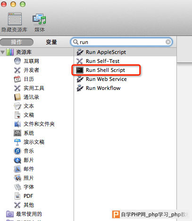Select the 邮件 mail stamp icon
This screenshot has height=221, width=192.
[x=17, y=169]
